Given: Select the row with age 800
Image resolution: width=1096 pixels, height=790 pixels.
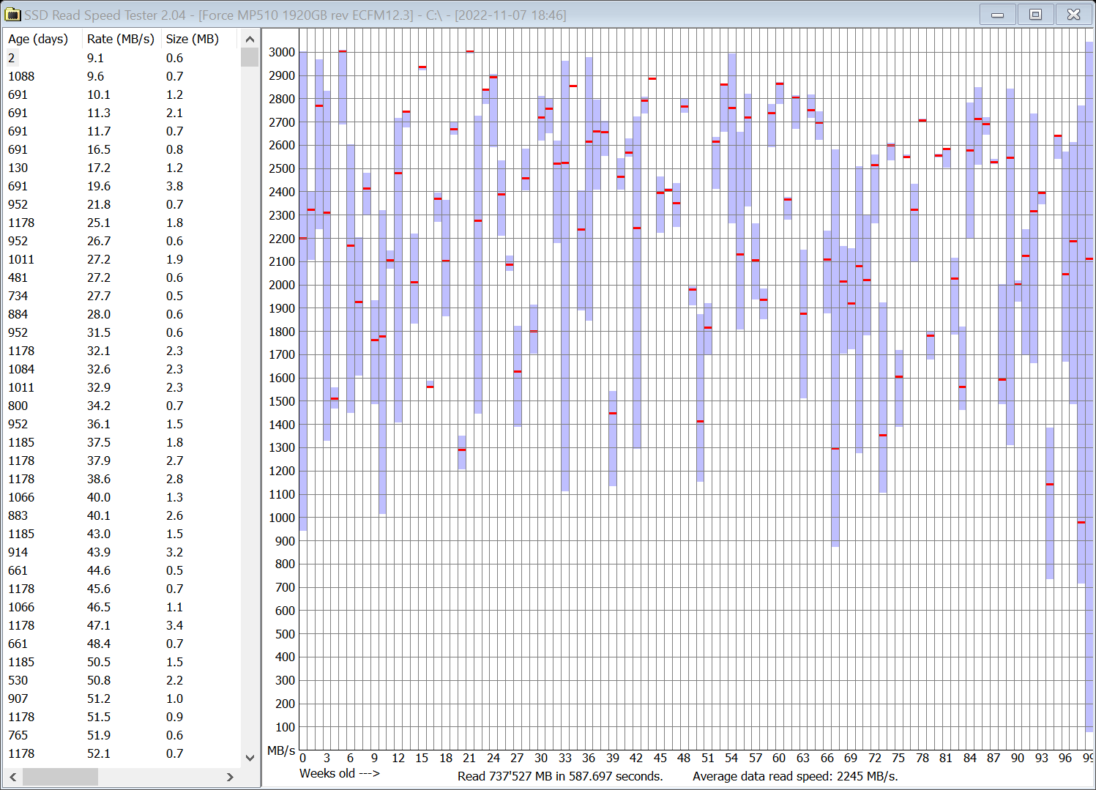Looking at the screenshot, I should point(122,406).
